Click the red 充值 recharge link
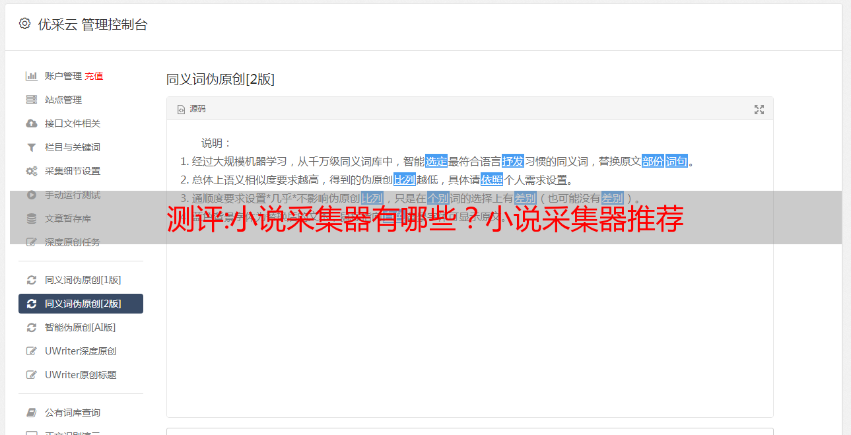 tap(94, 76)
